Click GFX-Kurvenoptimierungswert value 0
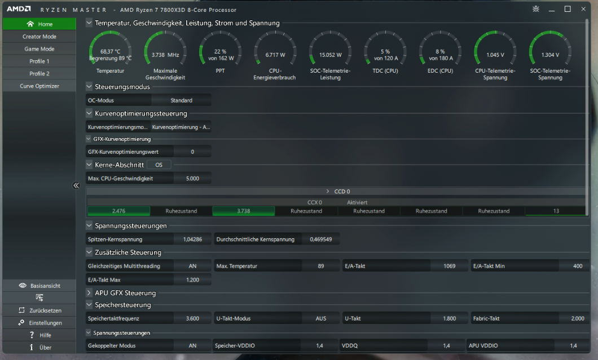Screen dimensions: 598x360 [192, 152]
